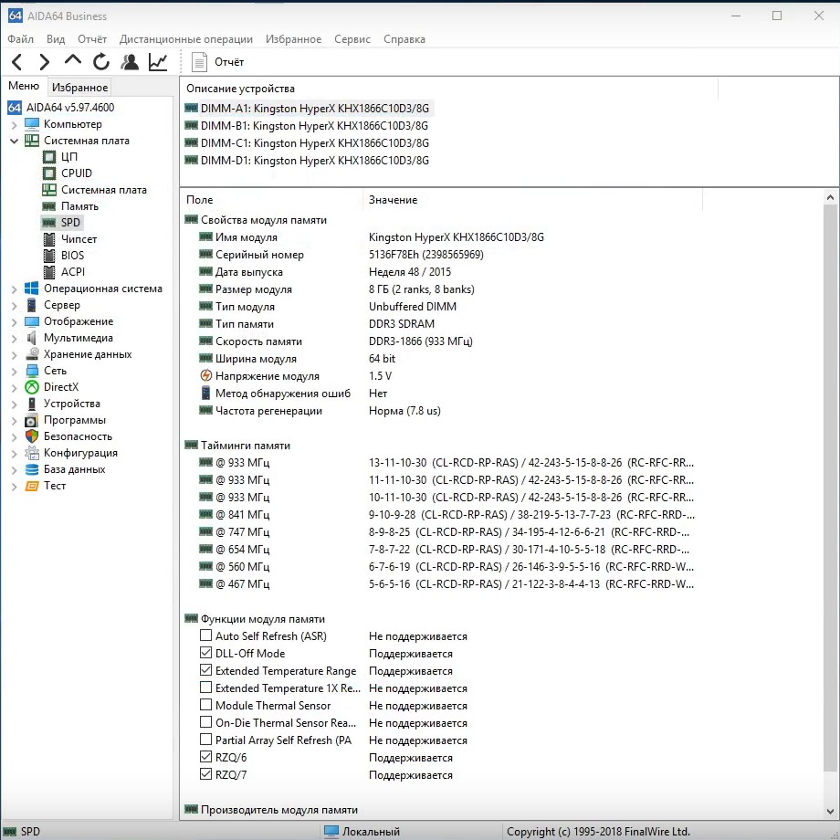Open CPUID in the sidebar tree
840x840 pixels.
77,173
